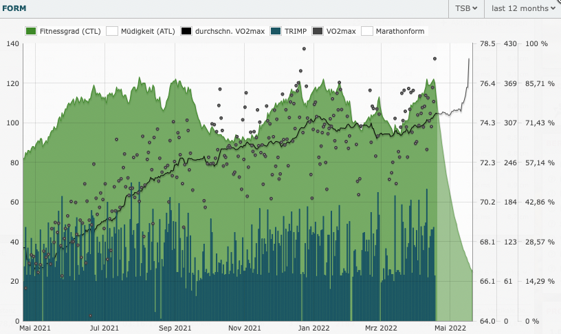Click the chevron arrow beside TSB

475,8
